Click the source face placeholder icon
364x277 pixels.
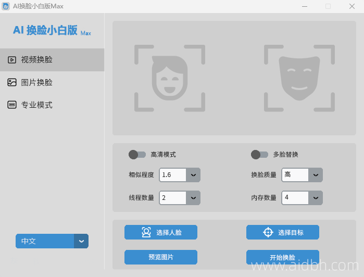[x=170, y=78]
